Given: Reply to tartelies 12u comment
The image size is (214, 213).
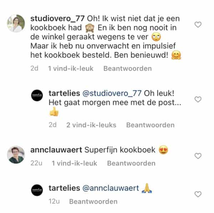Looking at the screenshot, I should coord(93,201).
